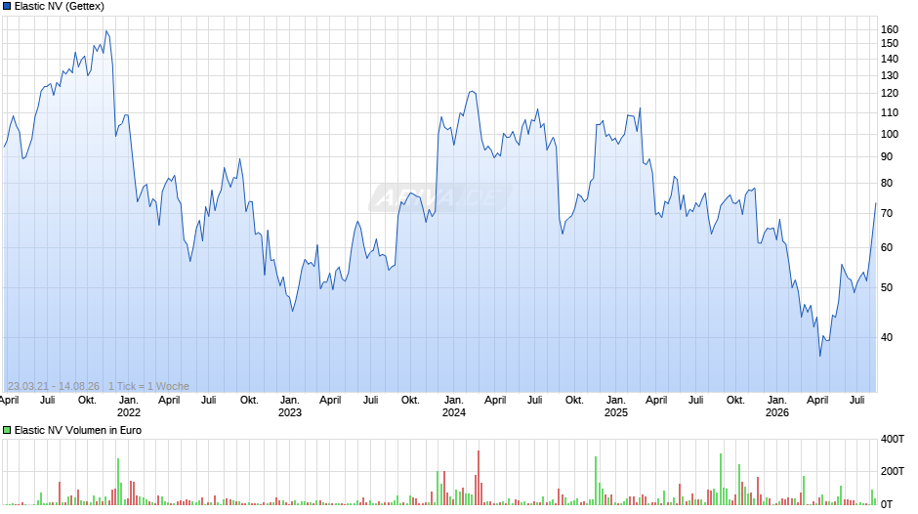
Task: Click the 160 price axis label
Action: click(890, 30)
